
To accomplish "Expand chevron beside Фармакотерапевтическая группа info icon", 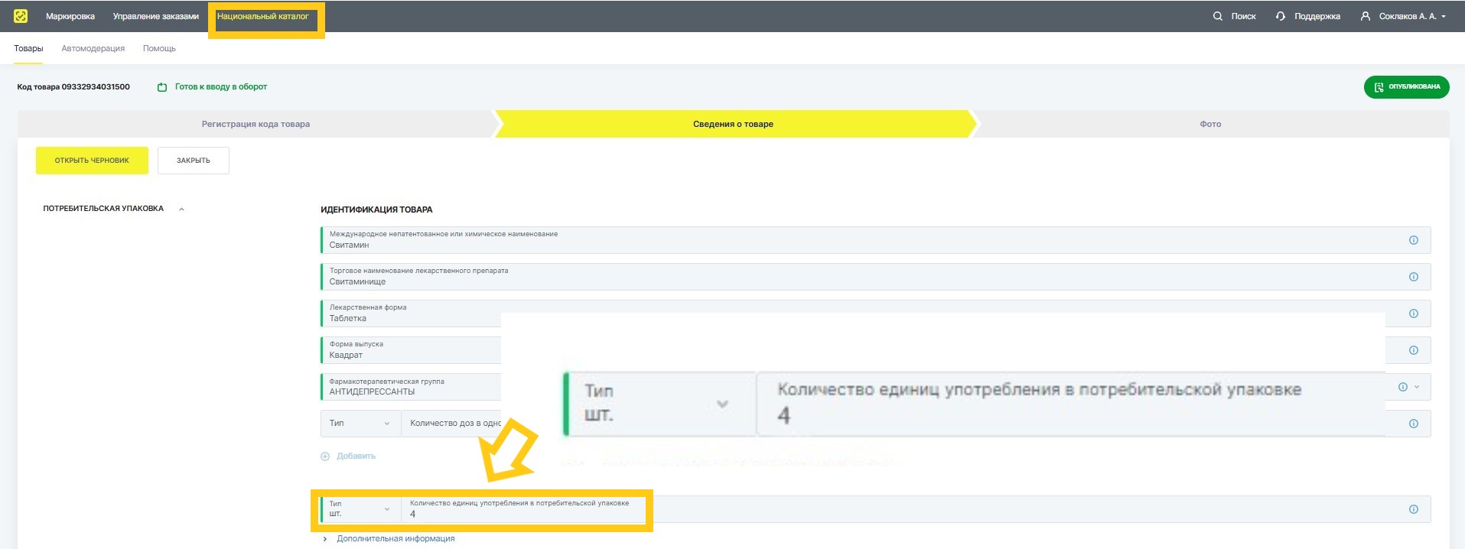I will [1417, 387].
